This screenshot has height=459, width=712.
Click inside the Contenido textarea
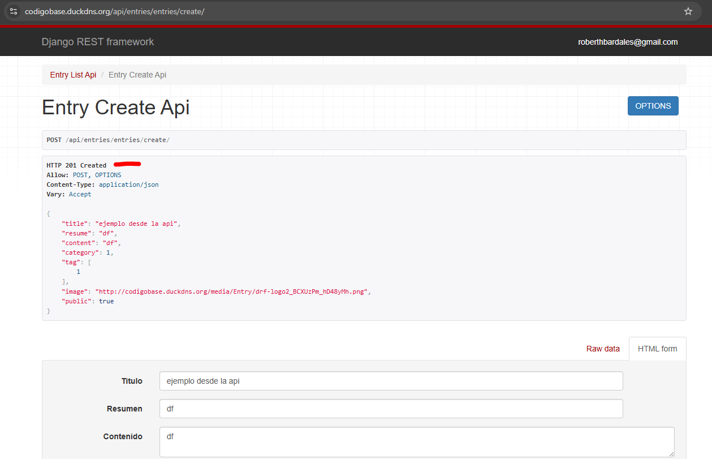416,441
